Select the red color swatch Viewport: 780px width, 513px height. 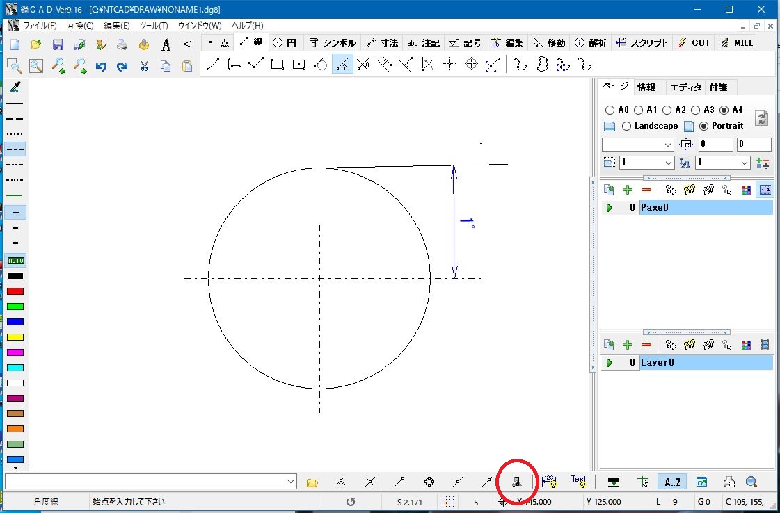point(15,291)
